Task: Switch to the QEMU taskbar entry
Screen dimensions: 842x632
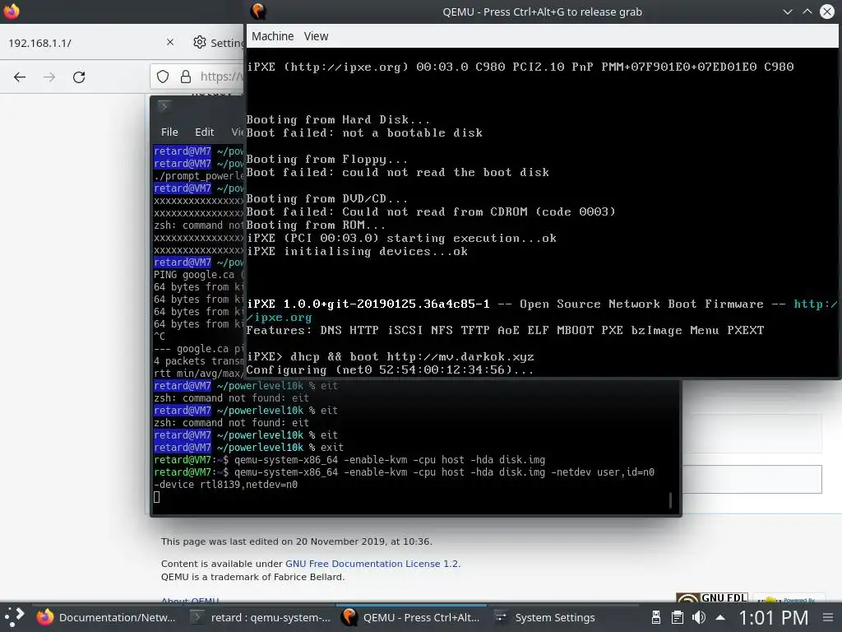Action: coord(411,617)
